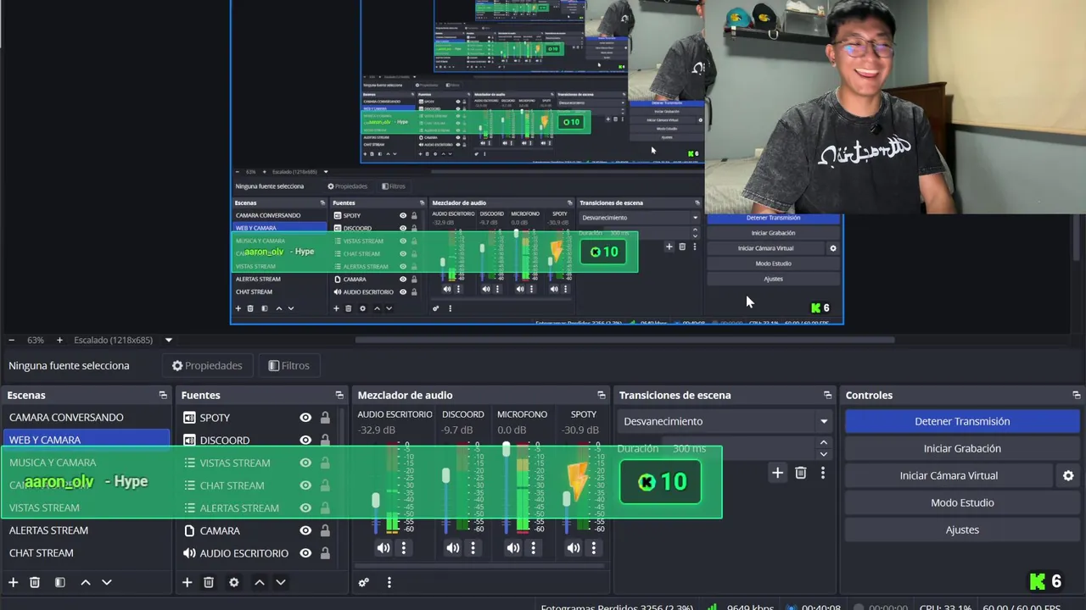The width and height of the screenshot is (1086, 610).
Task: Remove selected scene with trash icon
Action: [x=35, y=582]
